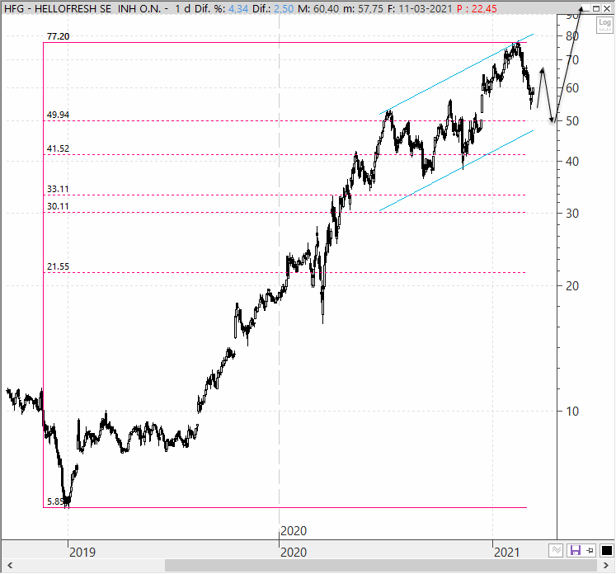Image resolution: width=616 pixels, height=574 pixels.
Task: Click the 2021 time axis label
Action: (507, 553)
